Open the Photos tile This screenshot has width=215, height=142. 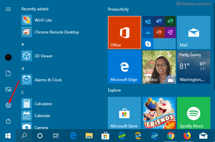coord(159,67)
